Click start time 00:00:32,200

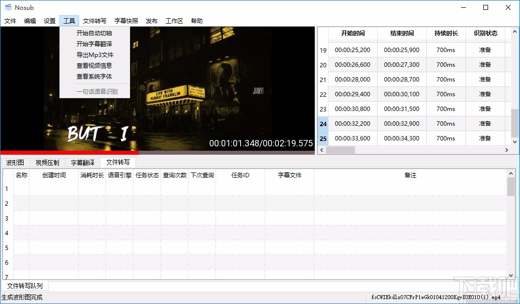click(353, 123)
